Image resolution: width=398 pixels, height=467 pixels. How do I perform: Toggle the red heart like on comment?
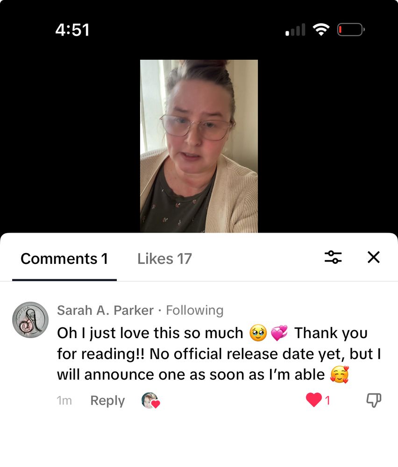pyautogui.click(x=314, y=400)
